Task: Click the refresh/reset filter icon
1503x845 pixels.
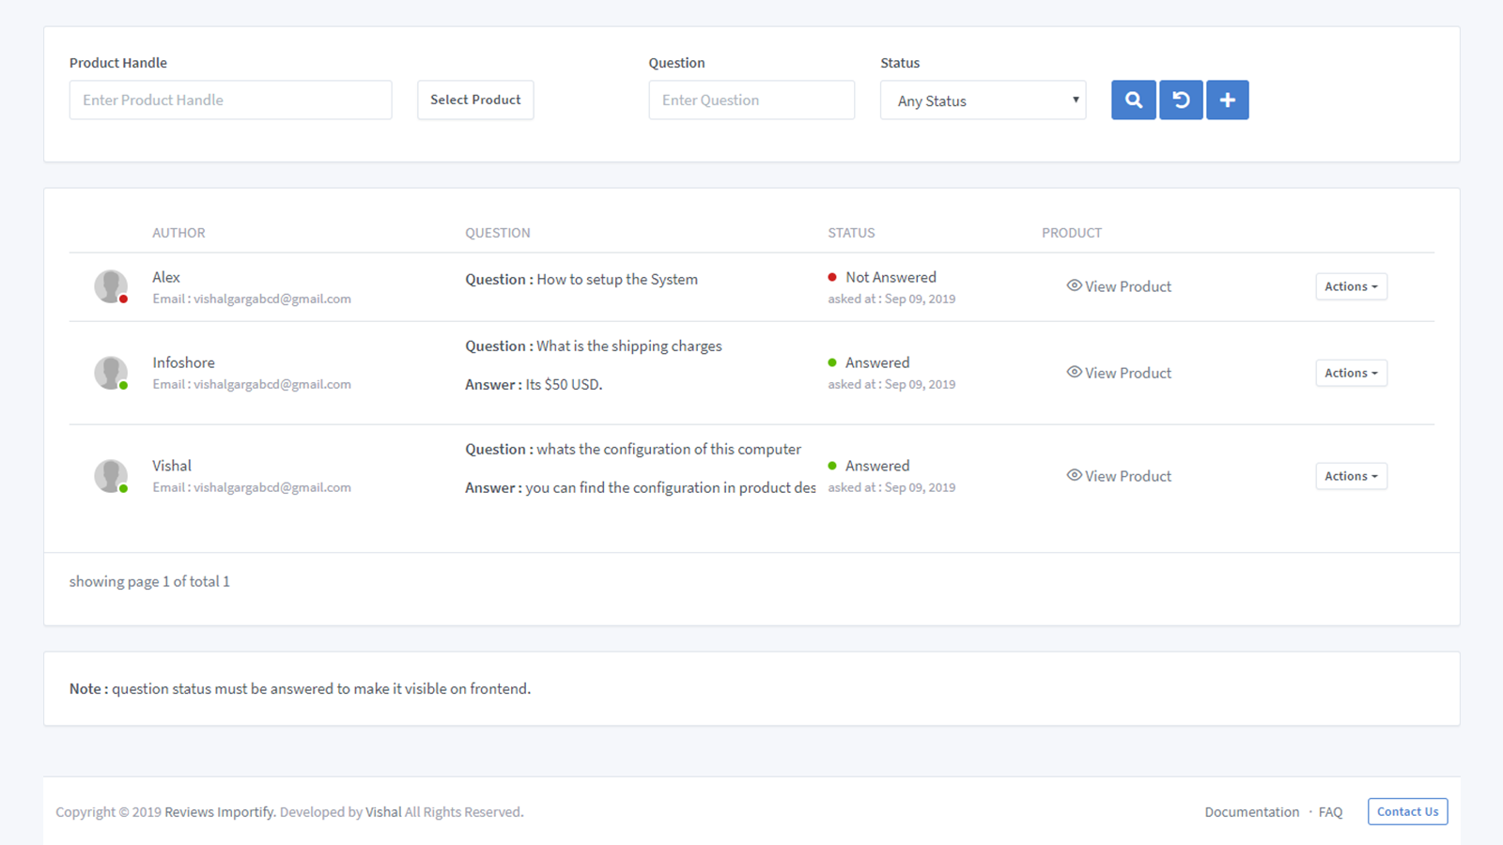Action: (x=1180, y=100)
